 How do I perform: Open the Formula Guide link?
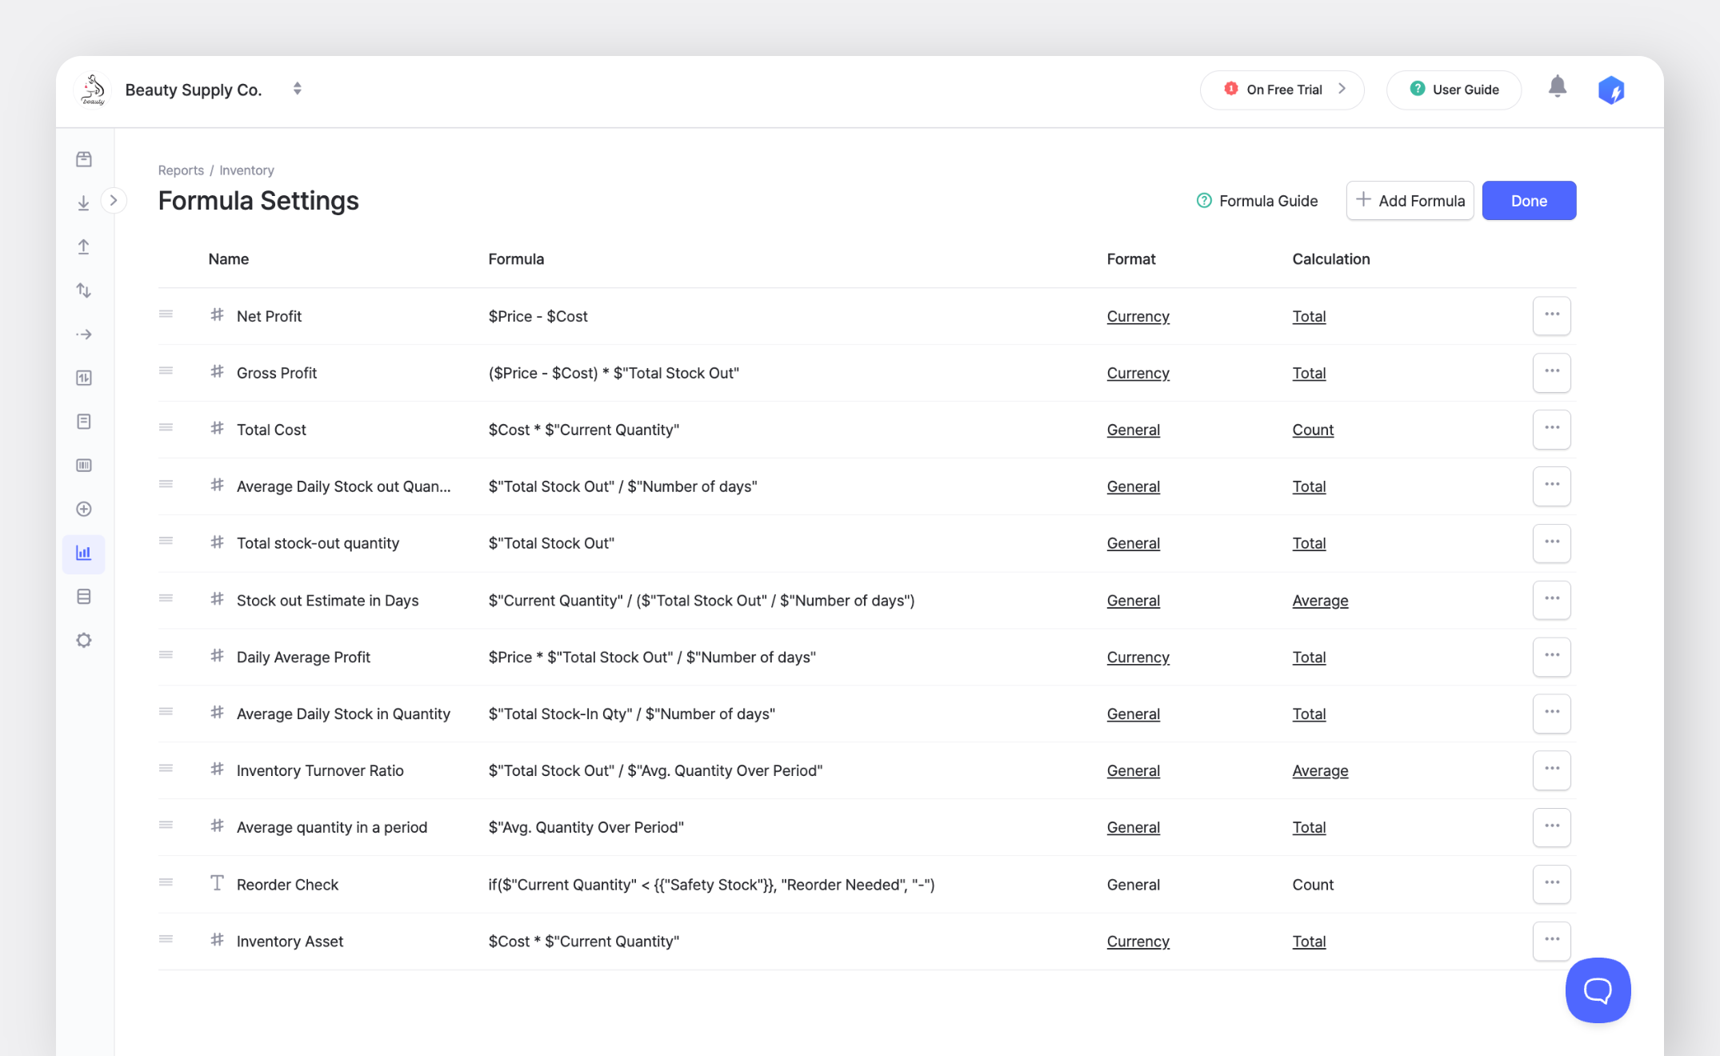(x=1257, y=201)
